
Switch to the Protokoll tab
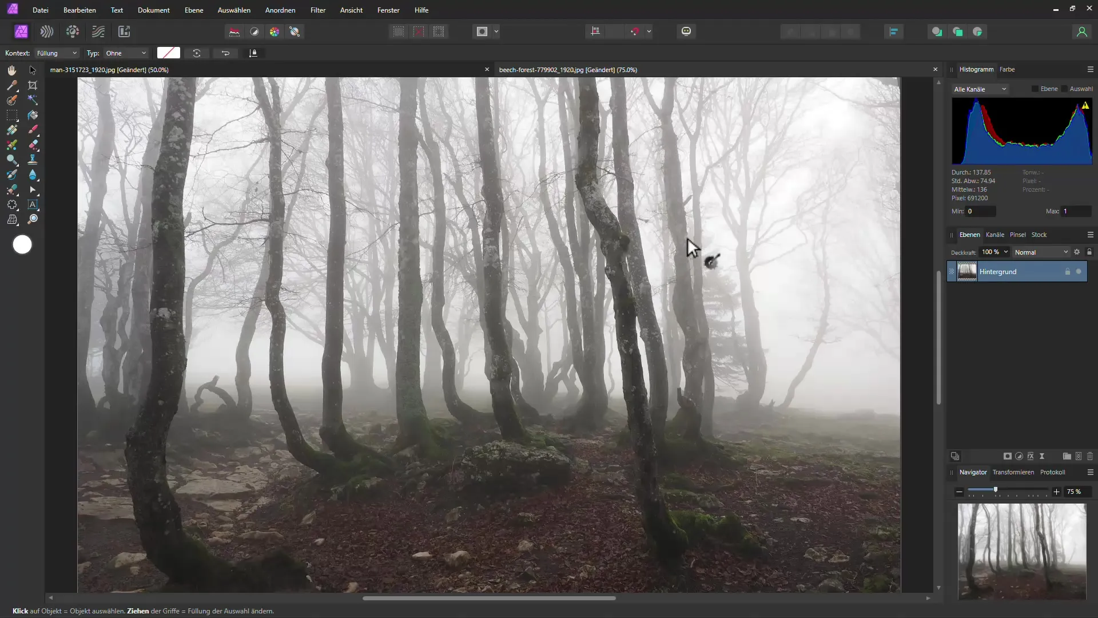[1052, 472]
